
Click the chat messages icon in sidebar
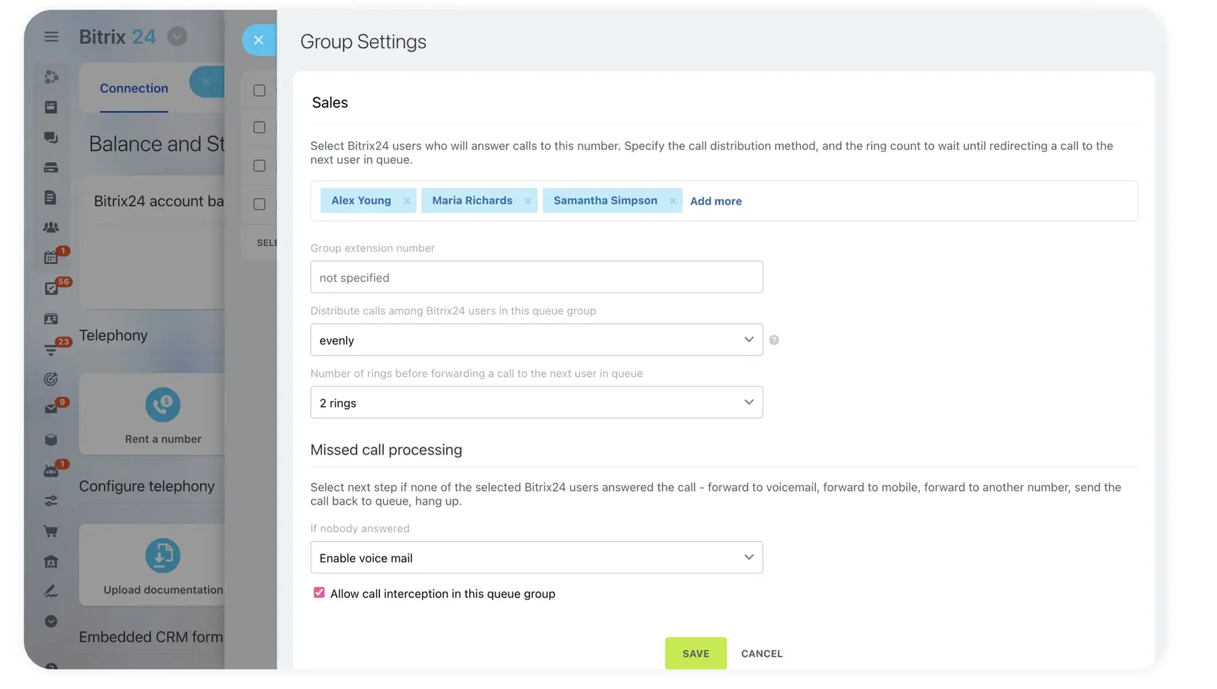(x=51, y=137)
